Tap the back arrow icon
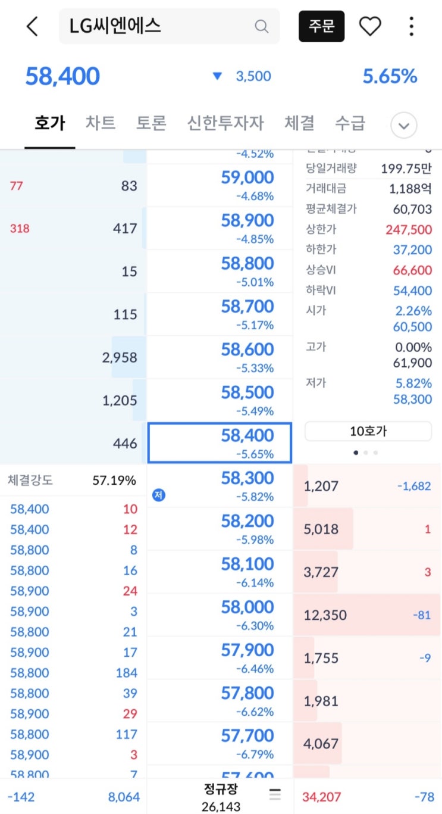This screenshot has height=814, width=442. point(32,26)
